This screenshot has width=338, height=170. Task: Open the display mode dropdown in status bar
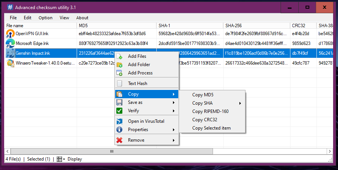[61, 159]
